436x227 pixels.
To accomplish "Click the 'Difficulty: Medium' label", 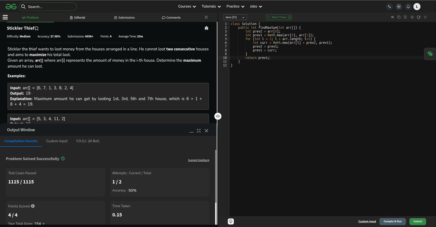I will pyautogui.click(x=19, y=36).
